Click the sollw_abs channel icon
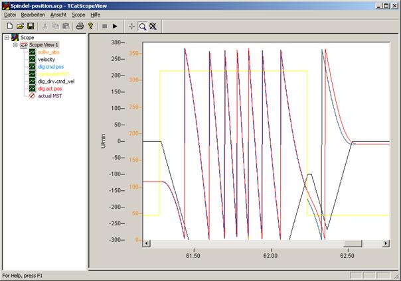The image size is (401, 281). 32,52
